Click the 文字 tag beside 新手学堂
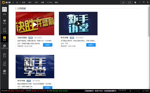The height and width of the screenshot is (93, 150). pyautogui.click(x=29, y=81)
